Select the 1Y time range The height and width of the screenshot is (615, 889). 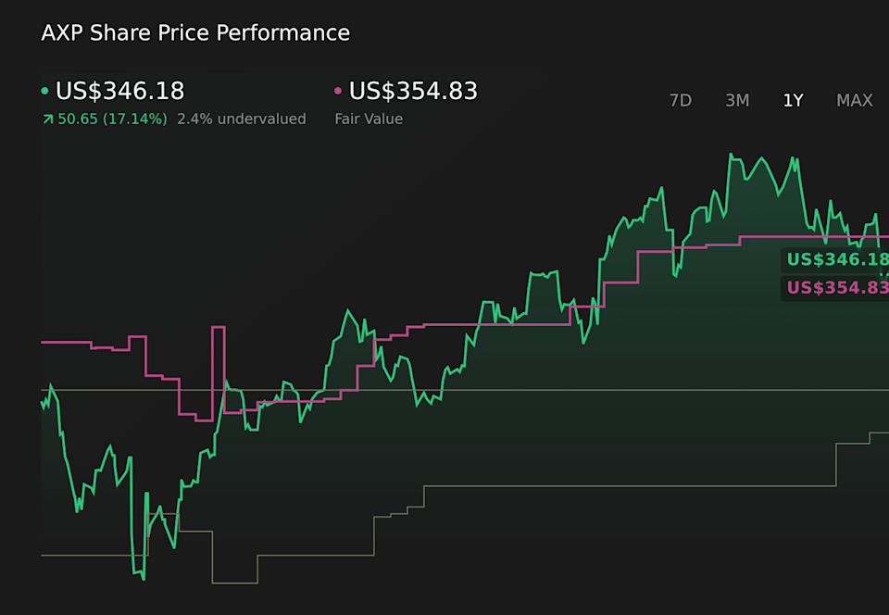click(x=793, y=100)
